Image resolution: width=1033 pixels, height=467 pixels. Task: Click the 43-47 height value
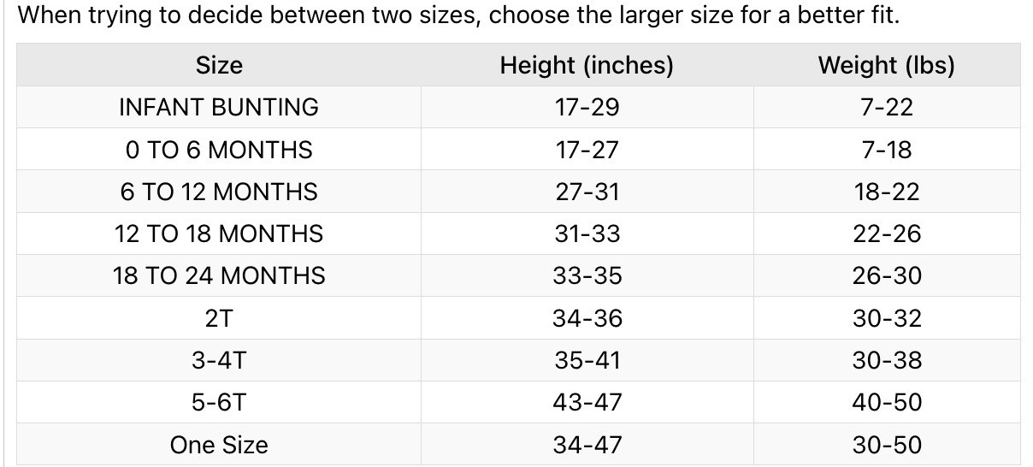(x=587, y=402)
